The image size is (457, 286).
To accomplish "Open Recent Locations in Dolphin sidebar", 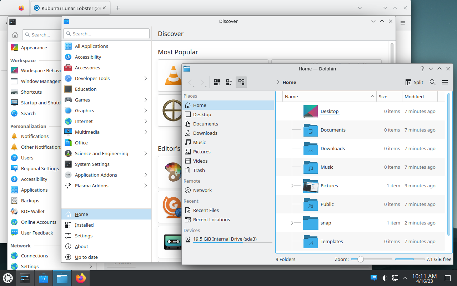I will pos(228,220).
